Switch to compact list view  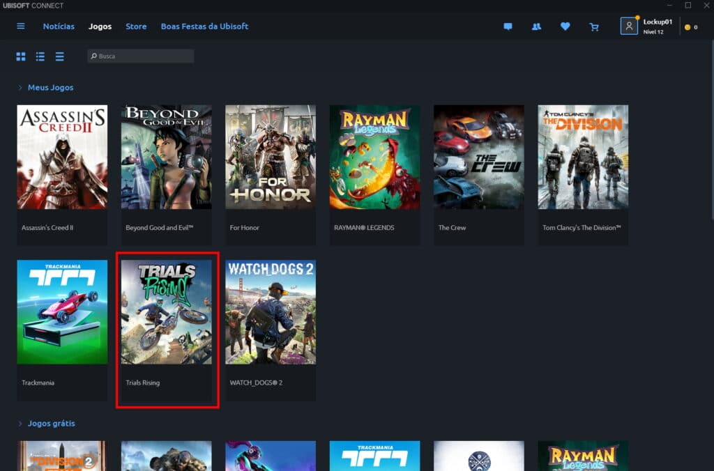60,56
